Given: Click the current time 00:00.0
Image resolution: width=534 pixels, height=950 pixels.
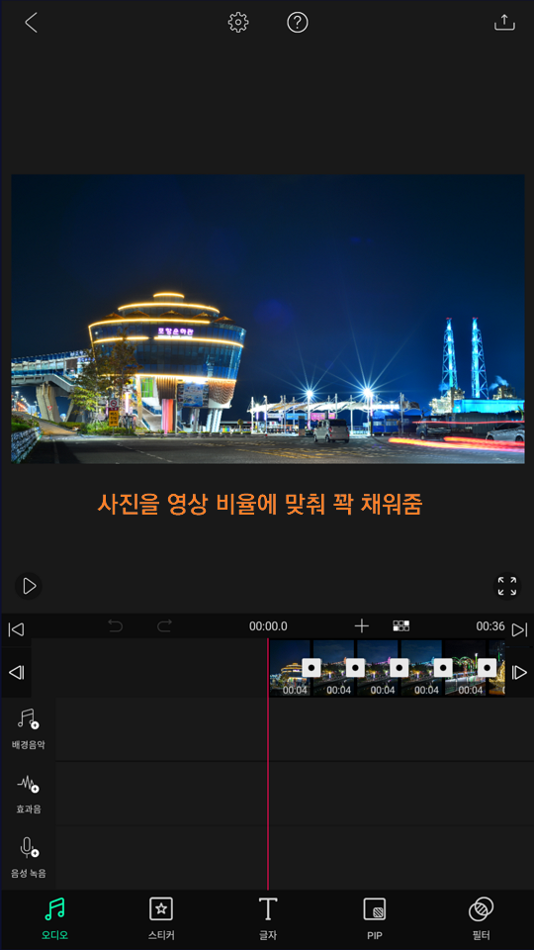Looking at the screenshot, I should point(268,626).
